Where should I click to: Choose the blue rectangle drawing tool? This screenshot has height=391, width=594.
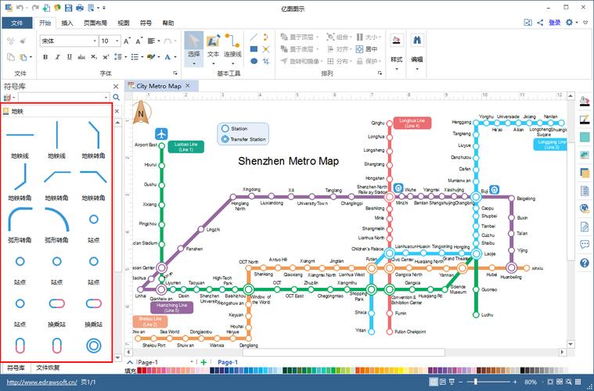point(254,48)
